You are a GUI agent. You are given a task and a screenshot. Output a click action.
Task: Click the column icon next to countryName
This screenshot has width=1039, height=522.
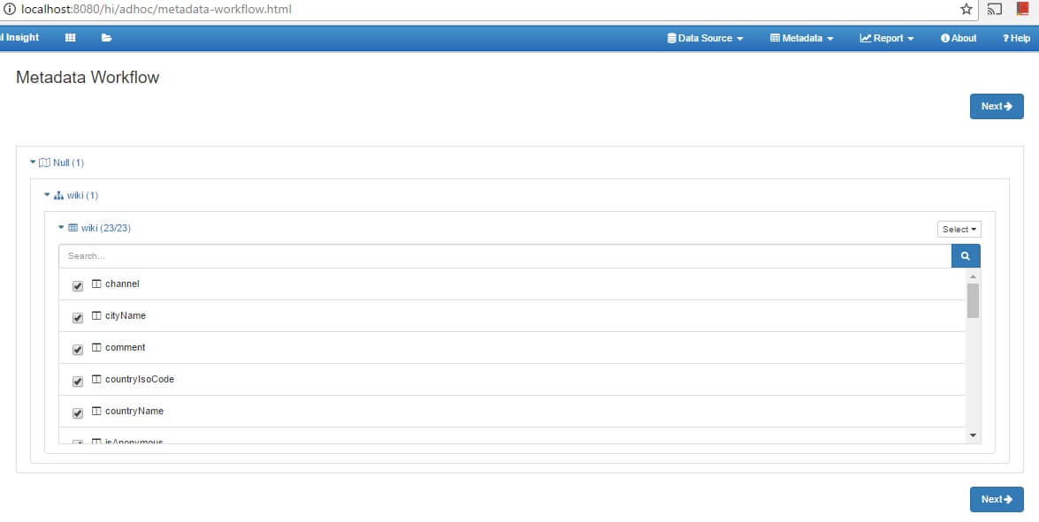tap(96, 411)
